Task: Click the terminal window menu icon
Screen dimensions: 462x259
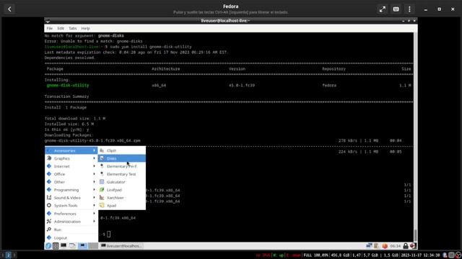Action: point(48,21)
